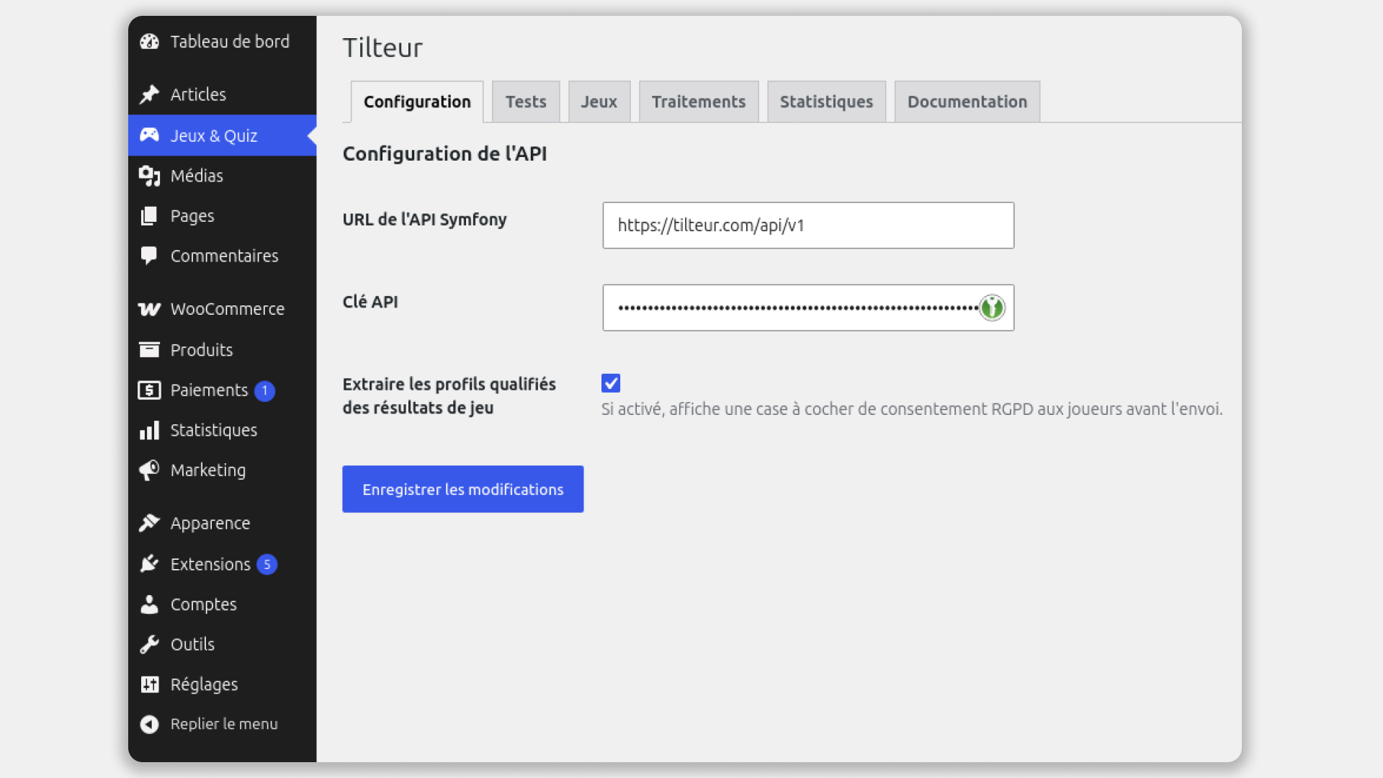Click the Clé API label
The width and height of the screenshot is (1383, 778).
(370, 302)
